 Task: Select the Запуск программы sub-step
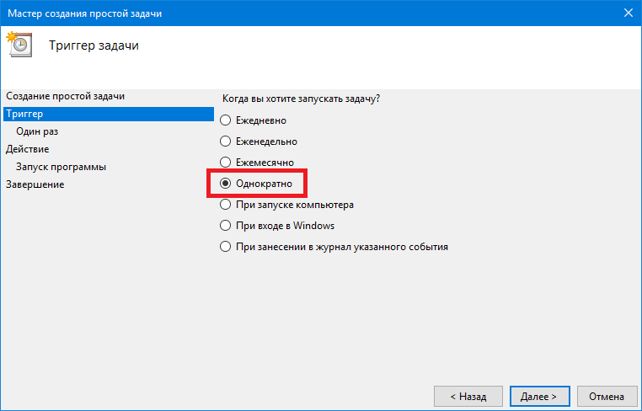pyautogui.click(x=61, y=167)
